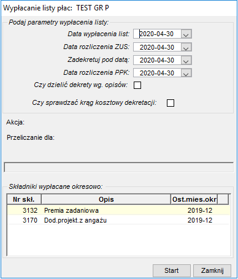This screenshot has width=238, height=279.
Task: Select the 'Premia zadaniowa' row
Action: pyautogui.click(x=118, y=210)
